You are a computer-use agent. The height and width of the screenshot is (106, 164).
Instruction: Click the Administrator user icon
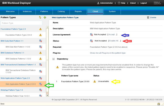point(98,3)
